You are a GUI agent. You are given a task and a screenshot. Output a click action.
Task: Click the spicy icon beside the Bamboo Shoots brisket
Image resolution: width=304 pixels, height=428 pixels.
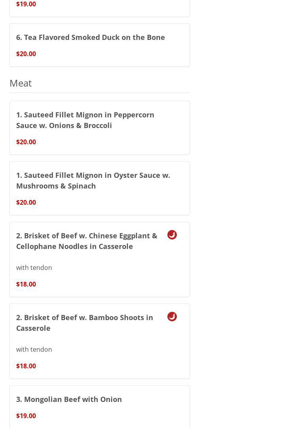(x=172, y=317)
